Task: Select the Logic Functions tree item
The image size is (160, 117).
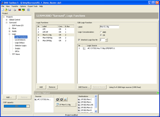Action: pos(21,37)
